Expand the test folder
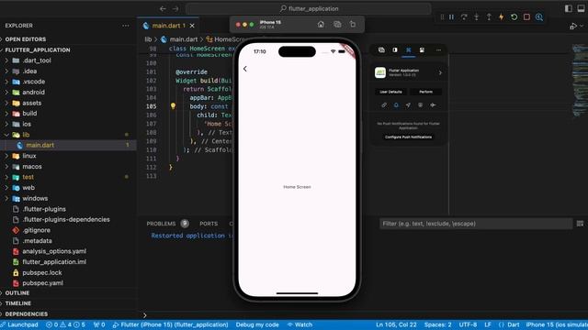The image size is (588, 330). coord(6,177)
